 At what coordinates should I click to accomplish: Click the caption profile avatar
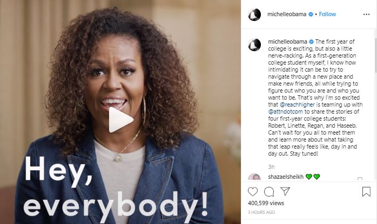pos(254,45)
